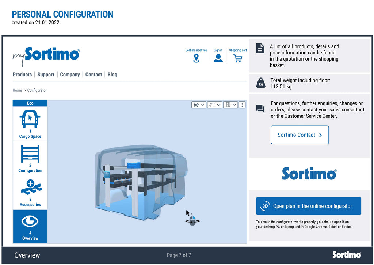Image resolution: width=374 pixels, height=265 pixels.
Task: Click the 3D van cargo model preview
Action: [141, 182]
